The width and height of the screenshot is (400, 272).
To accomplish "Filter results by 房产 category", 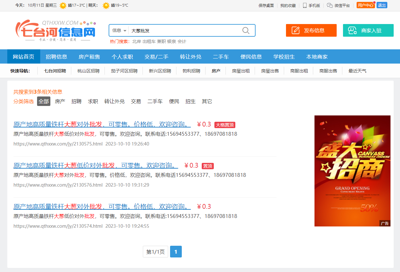I will (60, 101).
